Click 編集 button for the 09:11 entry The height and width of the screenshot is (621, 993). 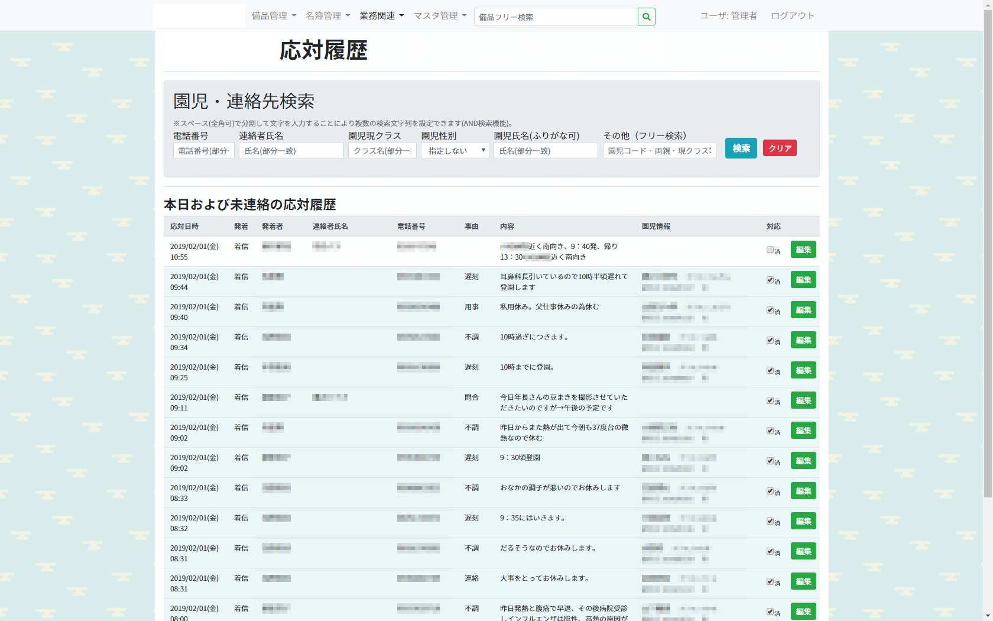(803, 400)
